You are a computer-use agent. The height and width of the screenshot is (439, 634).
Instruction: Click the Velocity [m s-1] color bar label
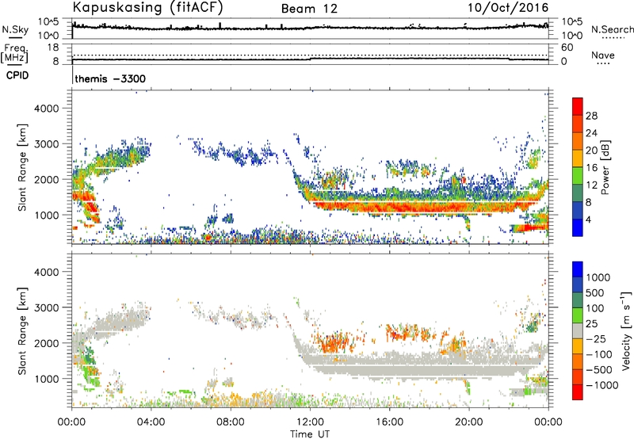[626, 330]
